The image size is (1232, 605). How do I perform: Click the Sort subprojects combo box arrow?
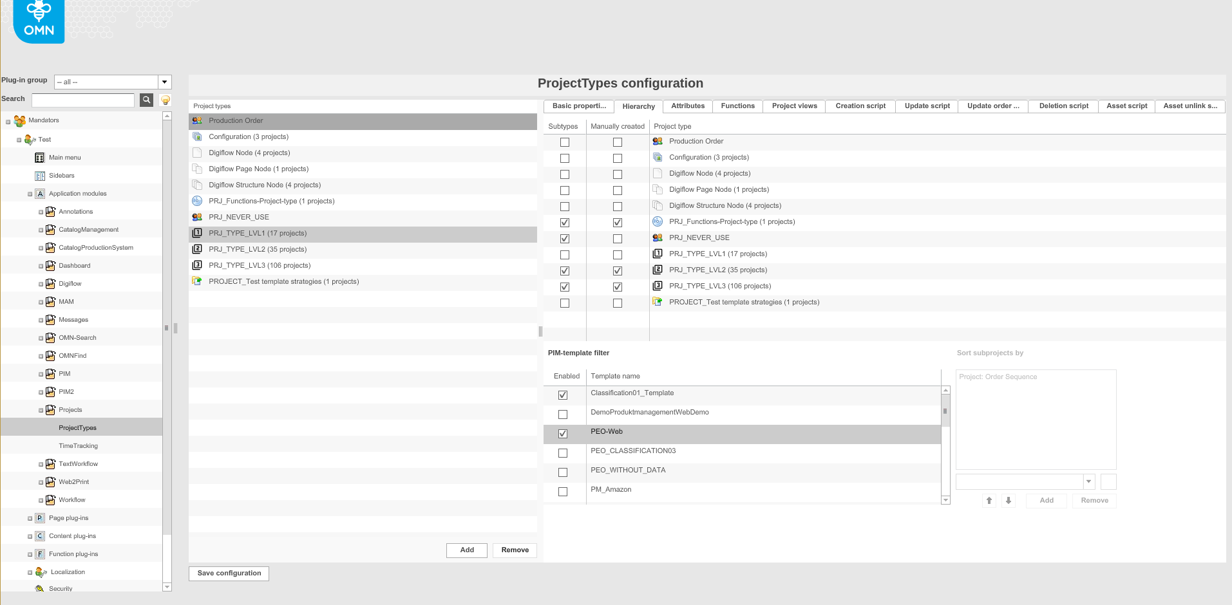(1088, 481)
